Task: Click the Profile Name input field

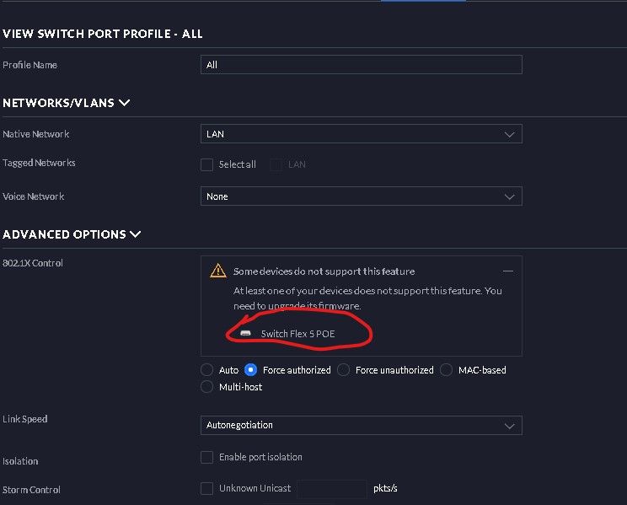Action: [x=361, y=65]
